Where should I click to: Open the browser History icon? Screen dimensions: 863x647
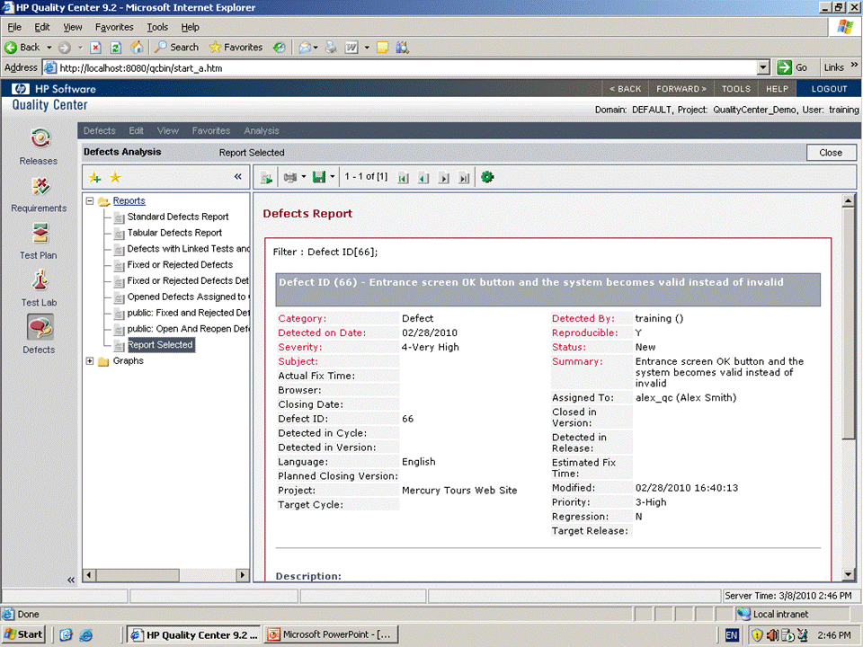point(279,48)
